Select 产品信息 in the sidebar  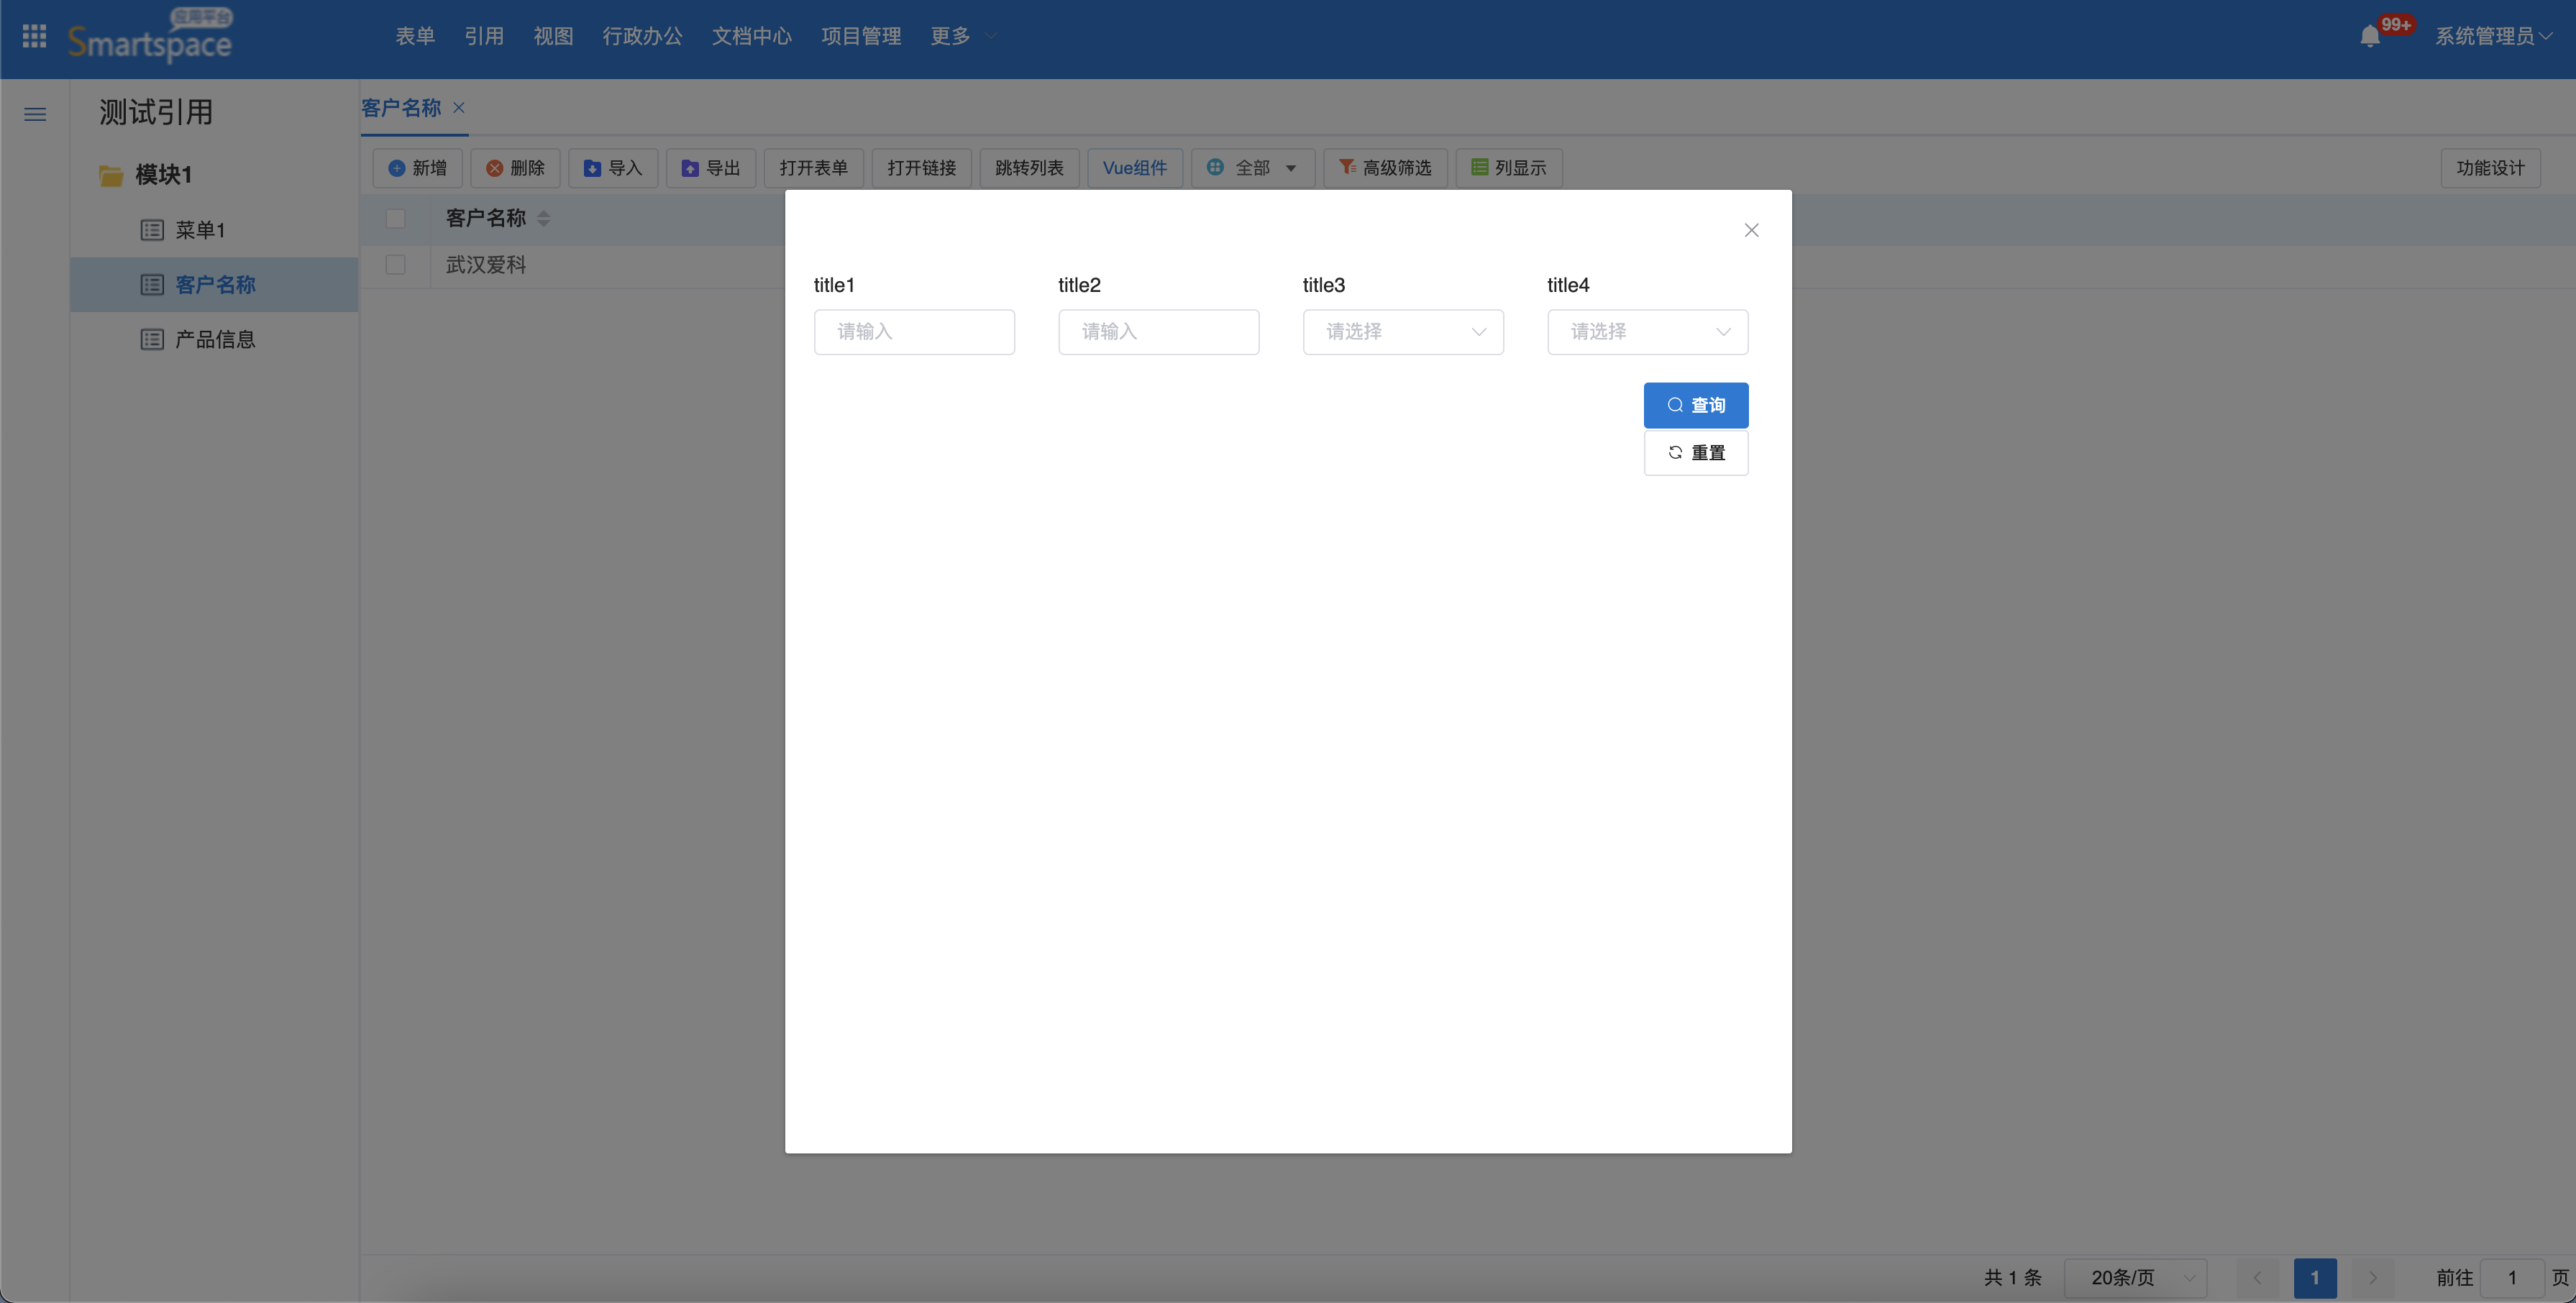tap(215, 340)
